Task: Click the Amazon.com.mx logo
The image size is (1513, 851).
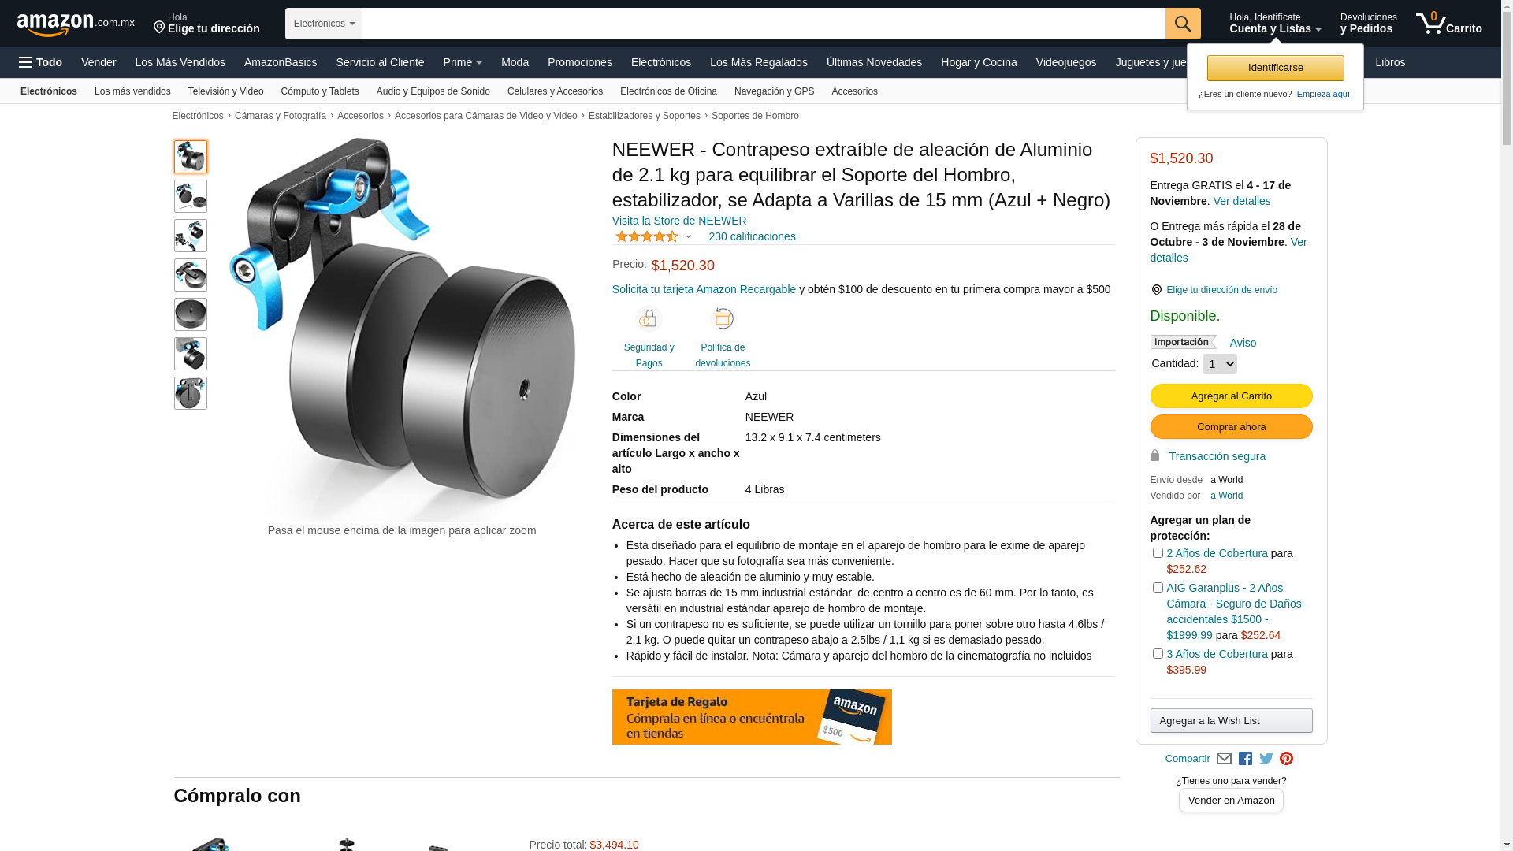Action: (76, 24)
